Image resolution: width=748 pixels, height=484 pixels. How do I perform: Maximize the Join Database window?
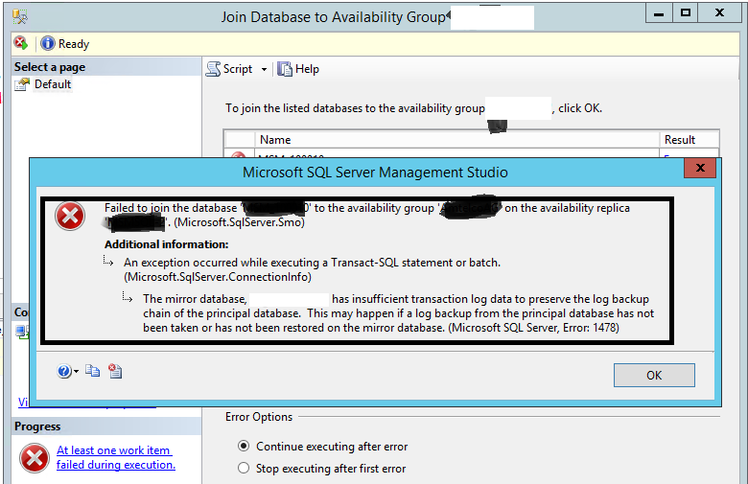click(686, 13)
